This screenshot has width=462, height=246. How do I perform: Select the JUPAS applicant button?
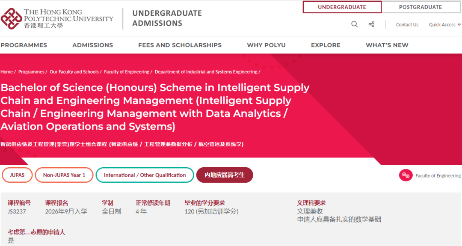click(x=17, y=175)
